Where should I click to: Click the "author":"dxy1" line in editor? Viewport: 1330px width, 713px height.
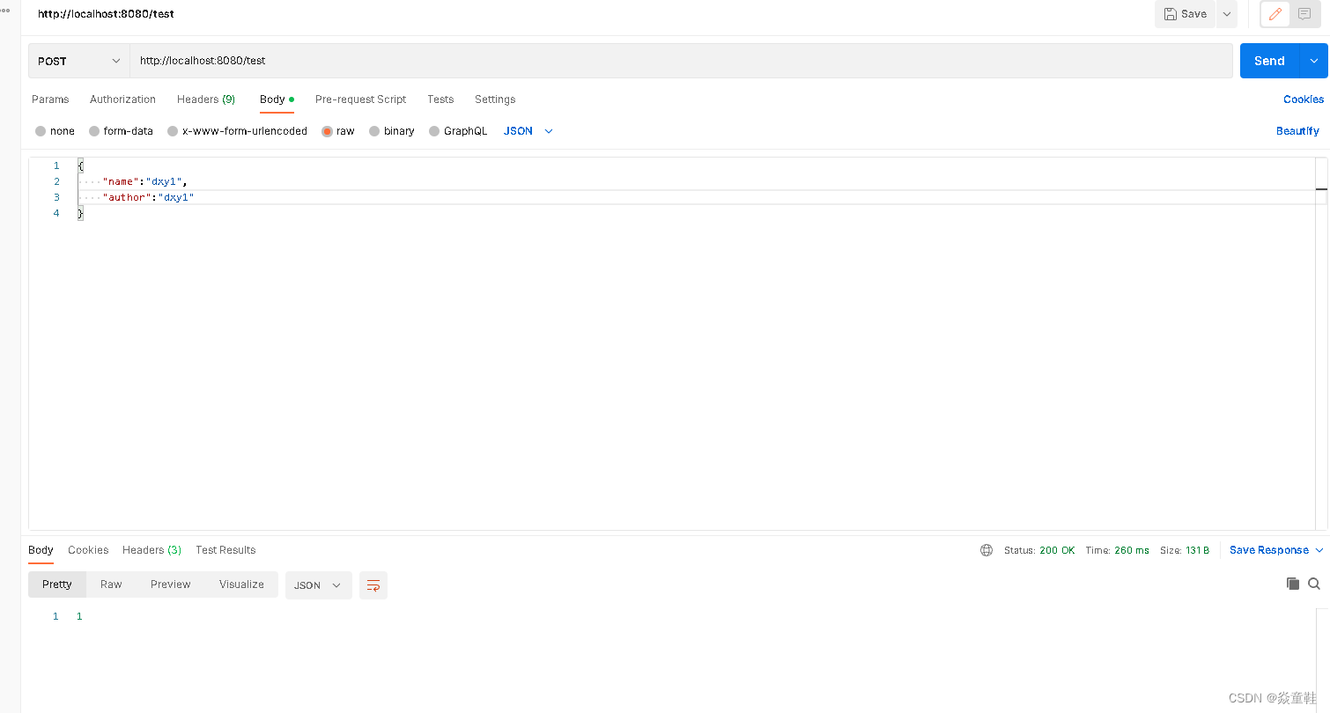[148, 197]
